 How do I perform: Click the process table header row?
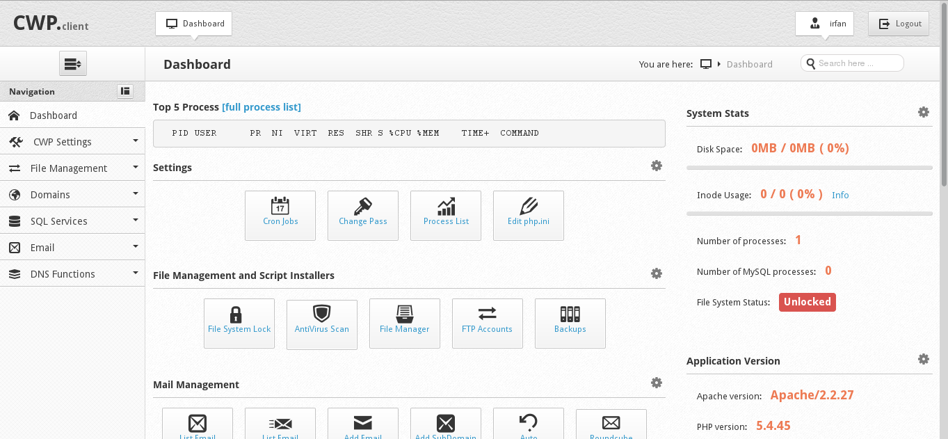coord(409,133)
